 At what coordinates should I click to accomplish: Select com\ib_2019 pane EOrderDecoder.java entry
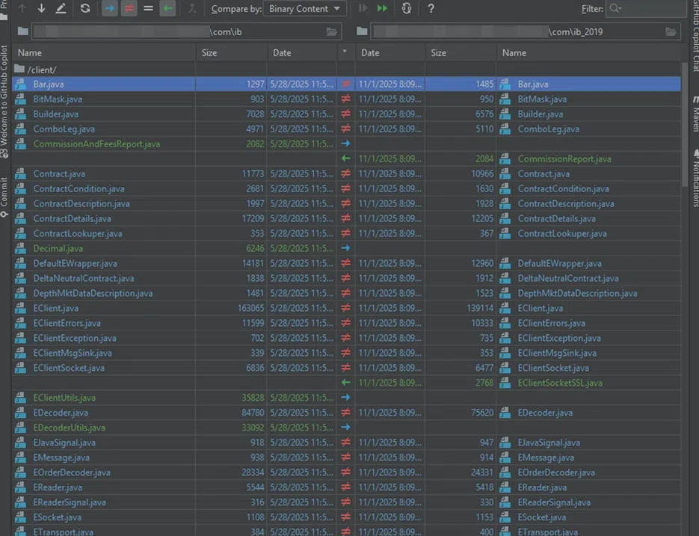(x=556, y=472)
